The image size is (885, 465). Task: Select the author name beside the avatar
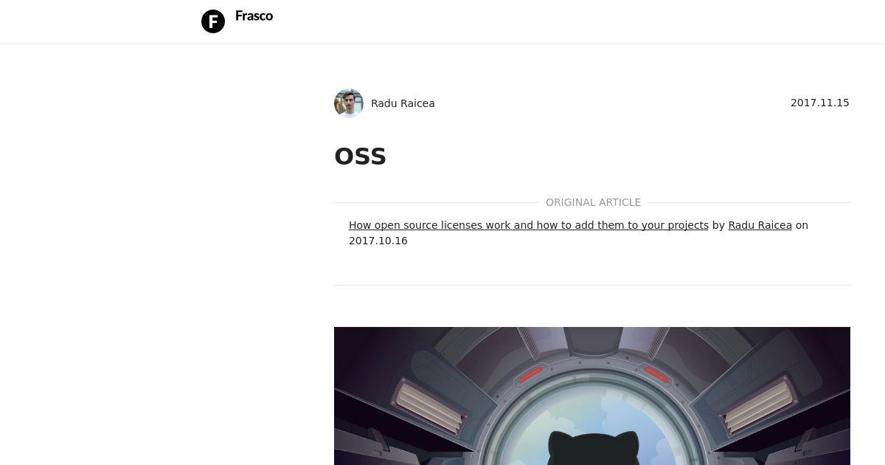(403, 103)
